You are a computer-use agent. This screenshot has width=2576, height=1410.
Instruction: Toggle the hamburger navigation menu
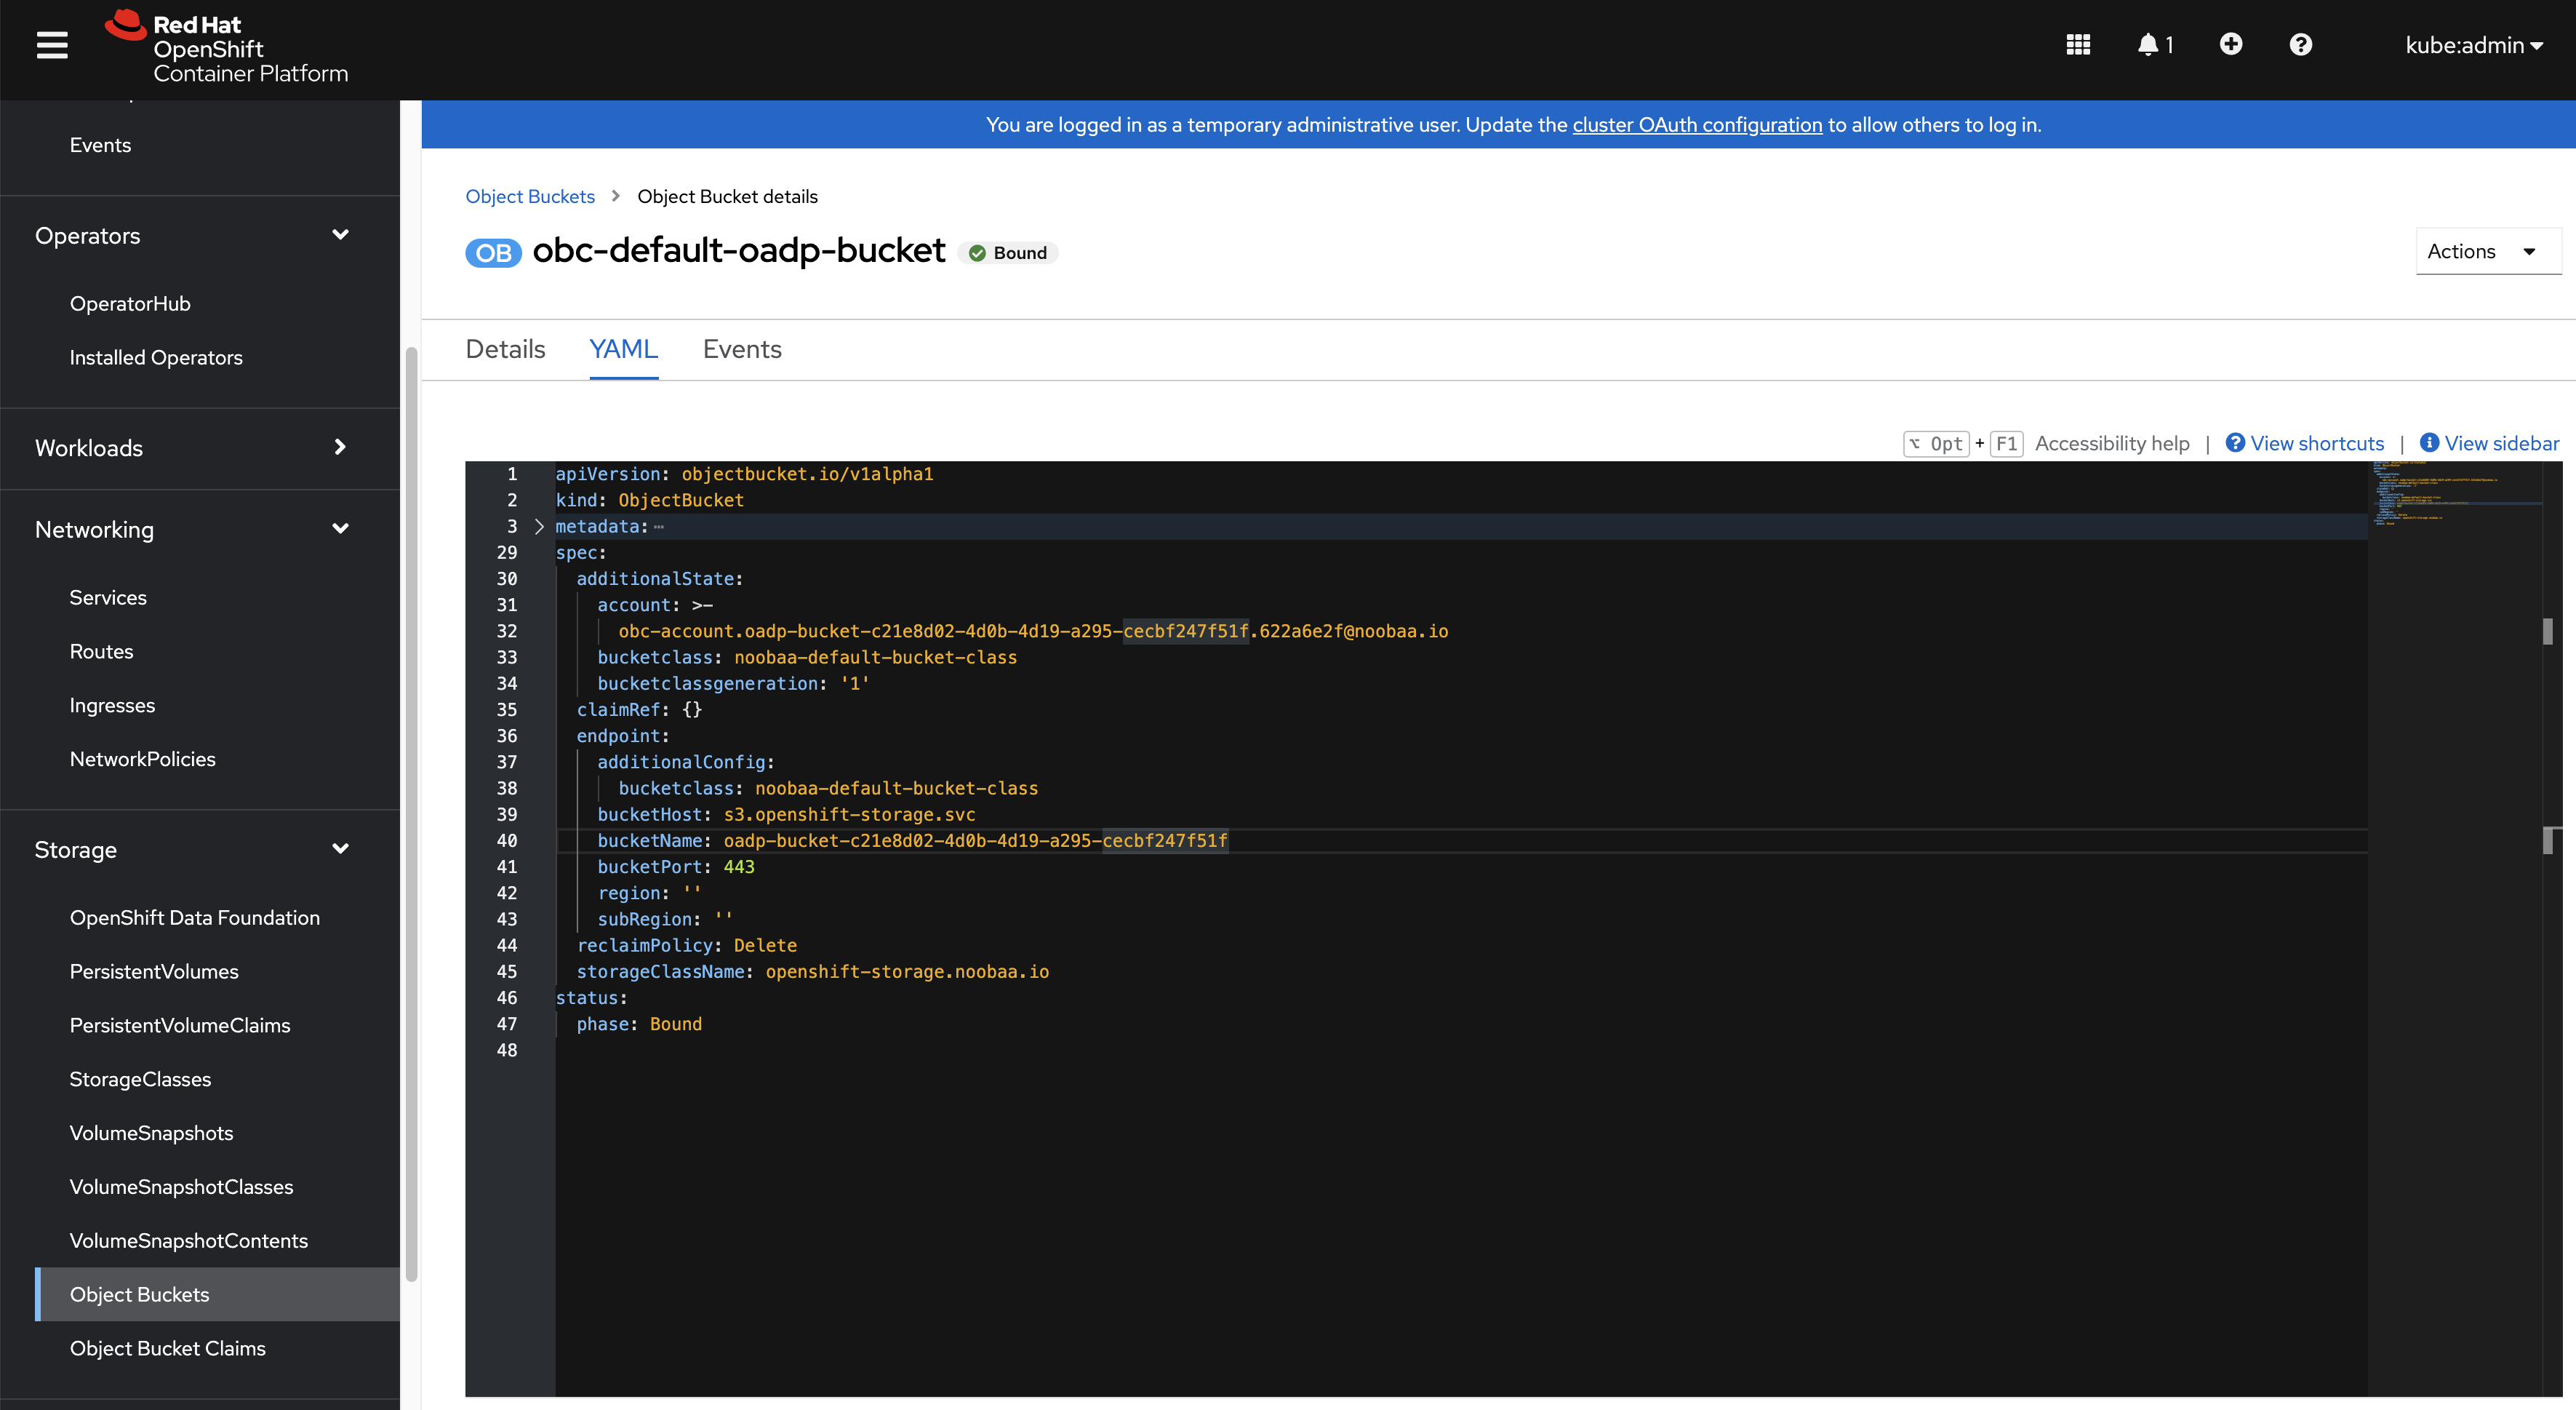(x=52, y=45)
